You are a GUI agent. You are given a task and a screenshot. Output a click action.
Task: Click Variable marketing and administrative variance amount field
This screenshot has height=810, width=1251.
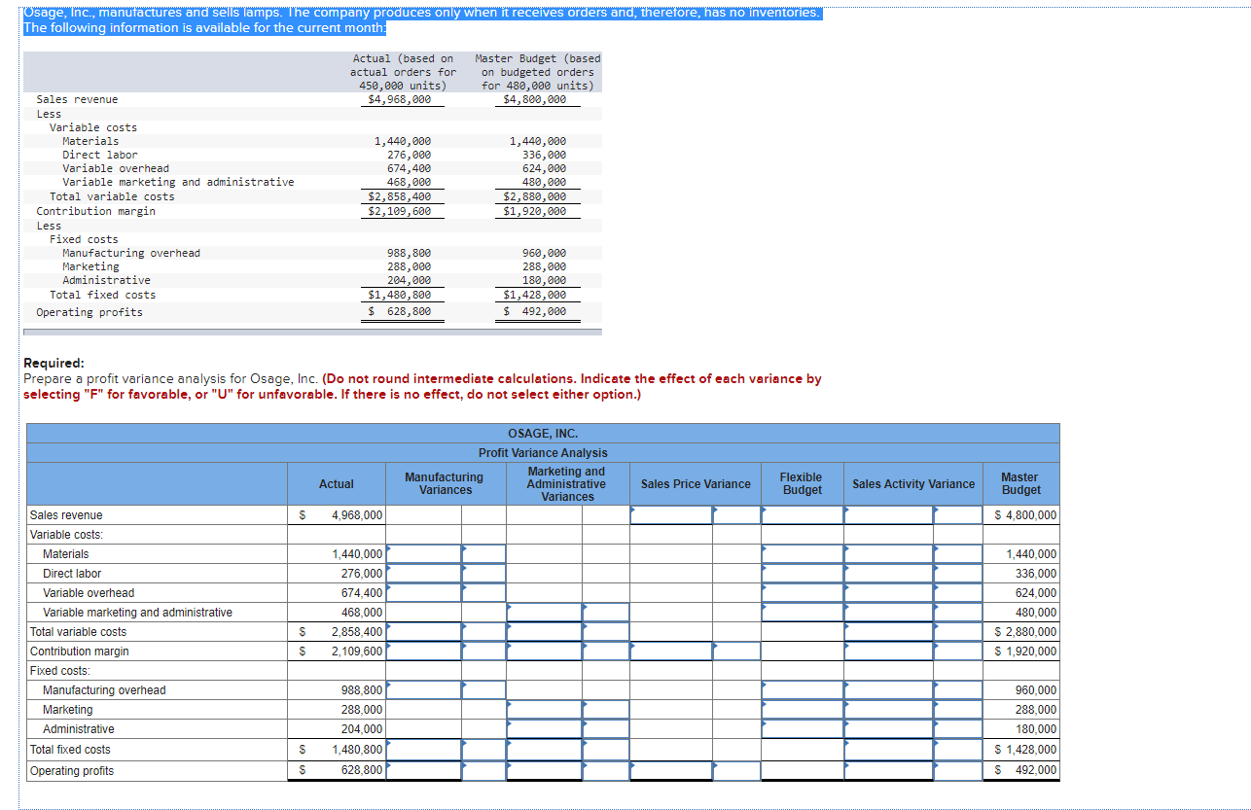[545, 613]
